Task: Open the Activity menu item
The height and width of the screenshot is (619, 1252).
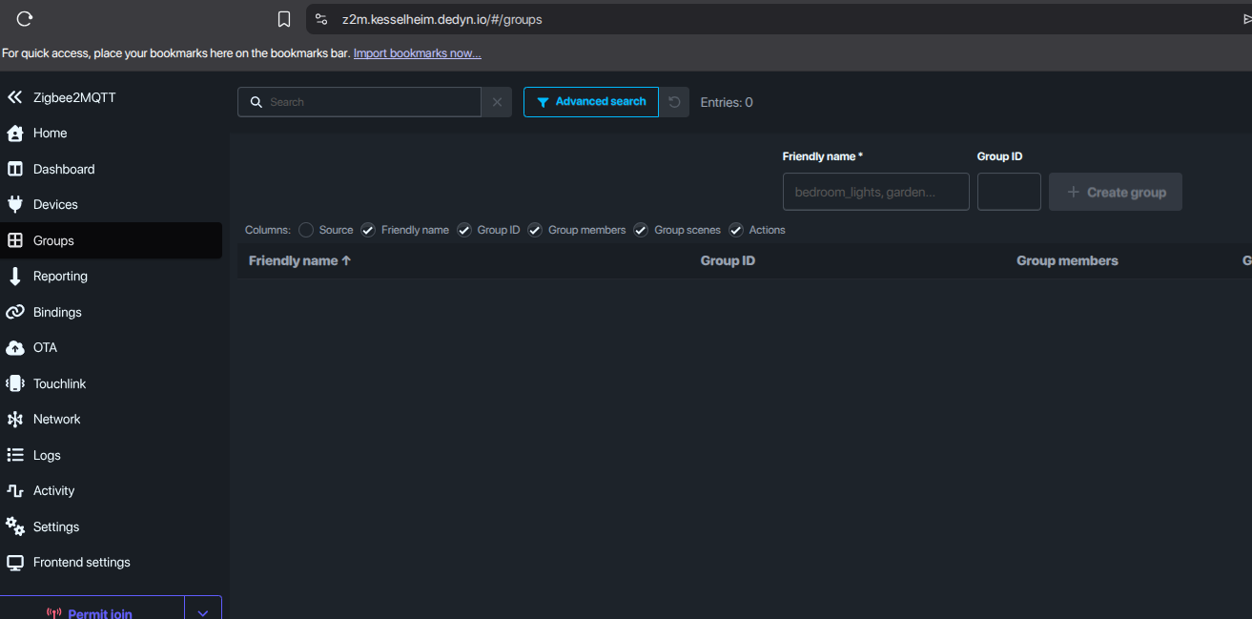Action: (111, 491)
